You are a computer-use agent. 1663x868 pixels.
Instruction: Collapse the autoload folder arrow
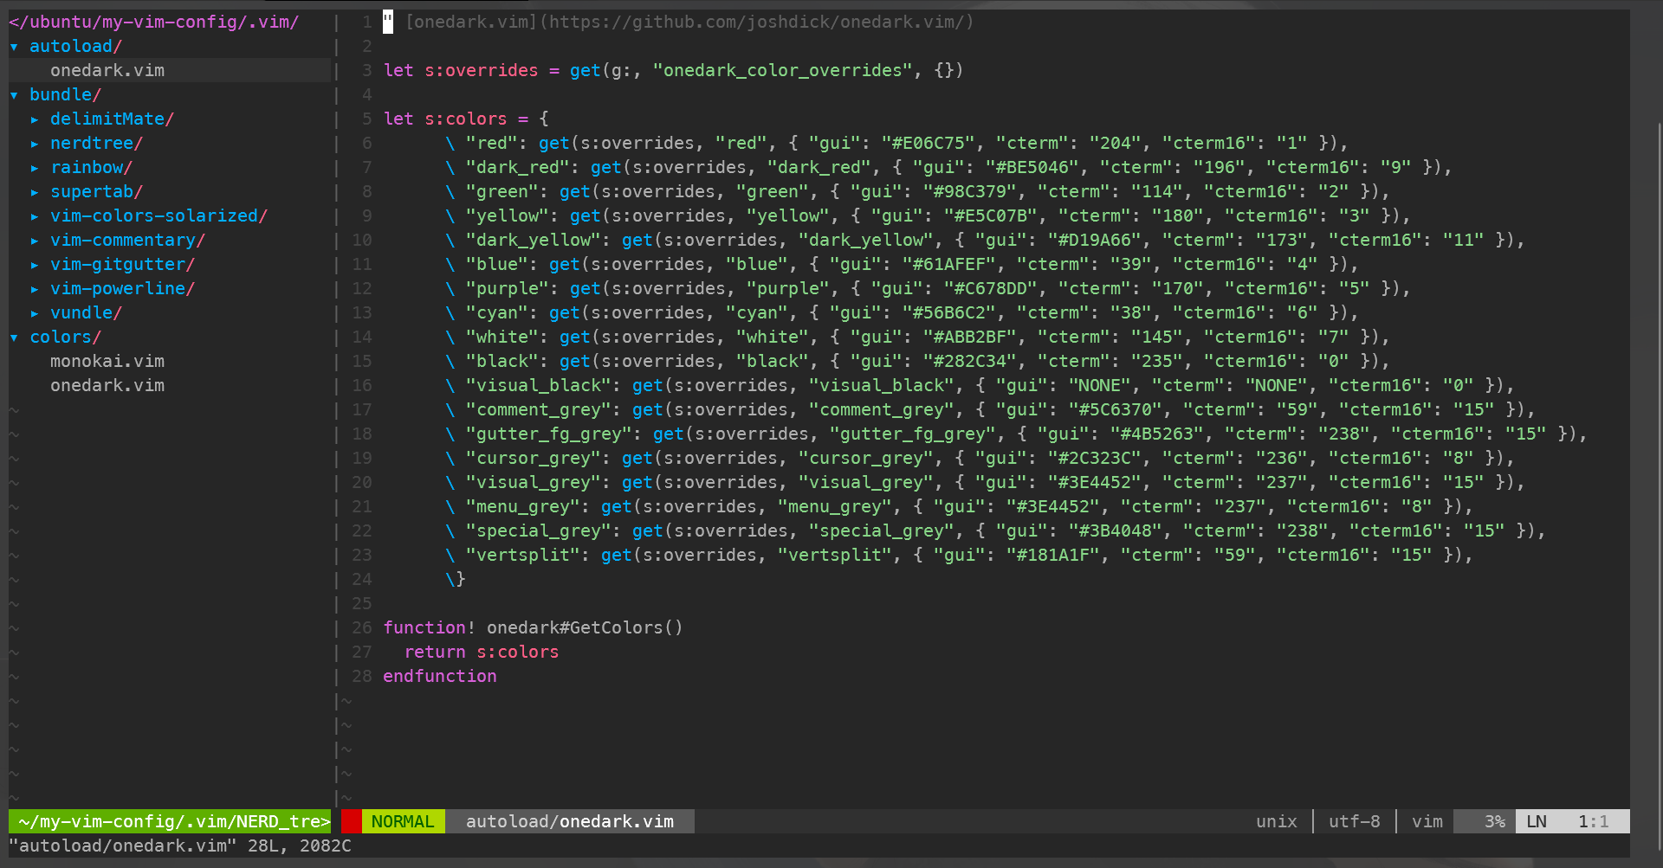(x=14, y=47)
